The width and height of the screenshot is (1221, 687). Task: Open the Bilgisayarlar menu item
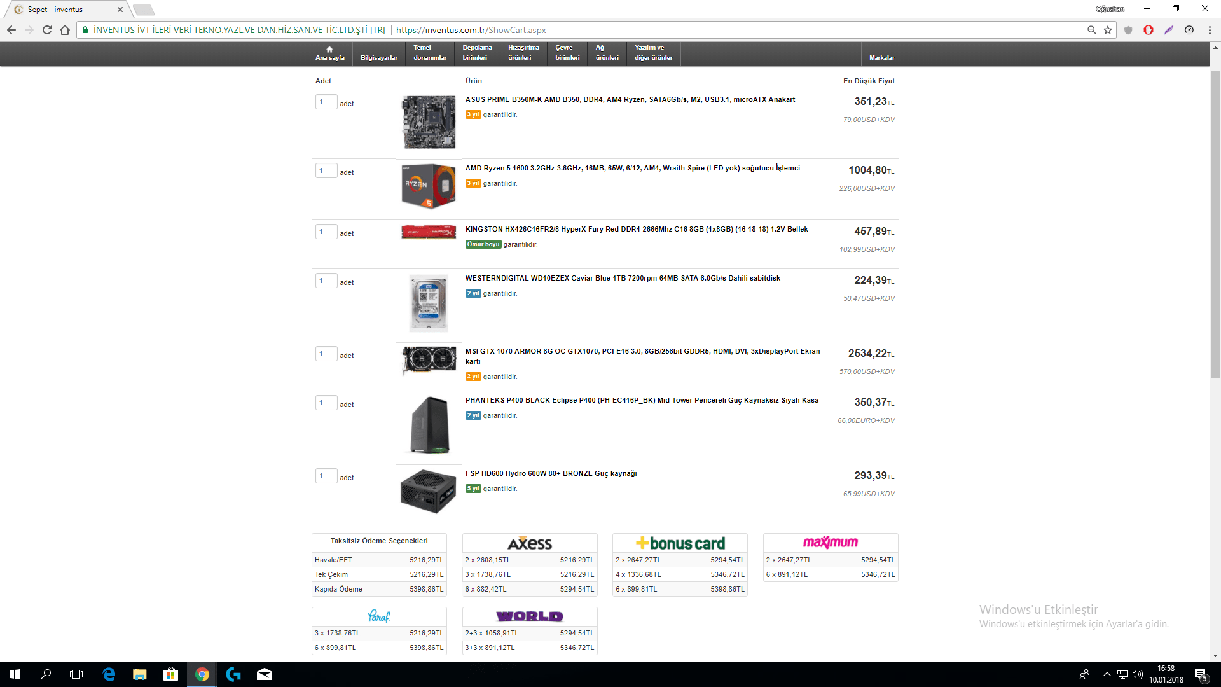click(379, 57)
